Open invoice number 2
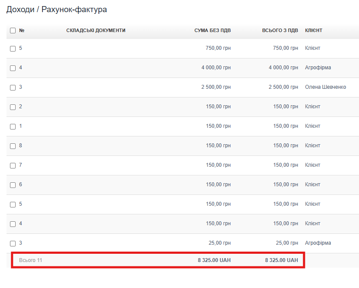Screen dimensions: 359x288 pyautogui.click(x=21, y=107)
